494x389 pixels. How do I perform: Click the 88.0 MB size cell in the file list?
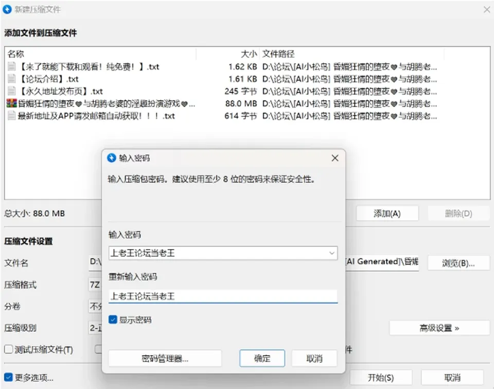(241, 103)
